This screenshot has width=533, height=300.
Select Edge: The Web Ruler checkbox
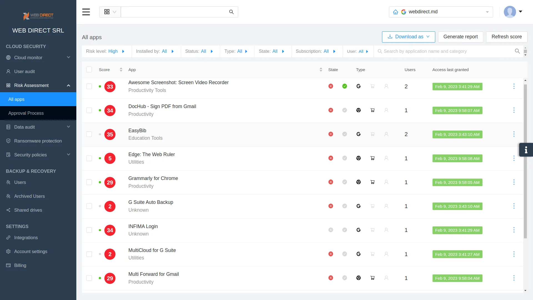click(89, 158)
